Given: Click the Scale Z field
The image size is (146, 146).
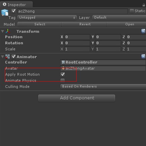Looking at the screenshot, I should tap(136, 49).
